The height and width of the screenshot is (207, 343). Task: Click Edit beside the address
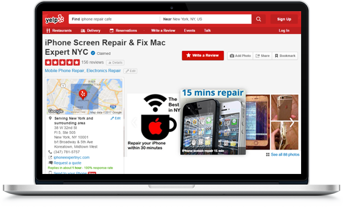(115, 118)
